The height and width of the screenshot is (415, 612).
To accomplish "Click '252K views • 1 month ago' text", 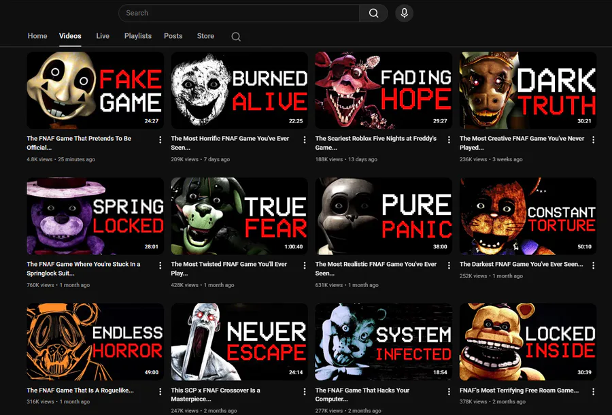I will click(491, 276).
